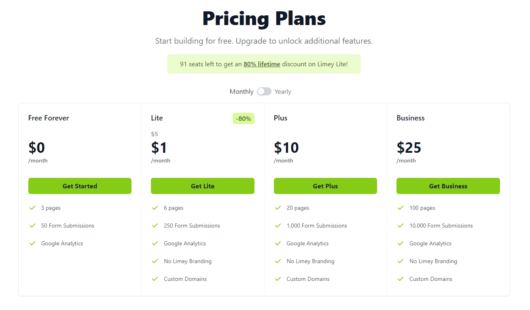Image resolution: width=530 pixels, height=310 pixels.
Task: Click checkmark beside 1,000 Form Submissions
Action: tap(278, 226)
